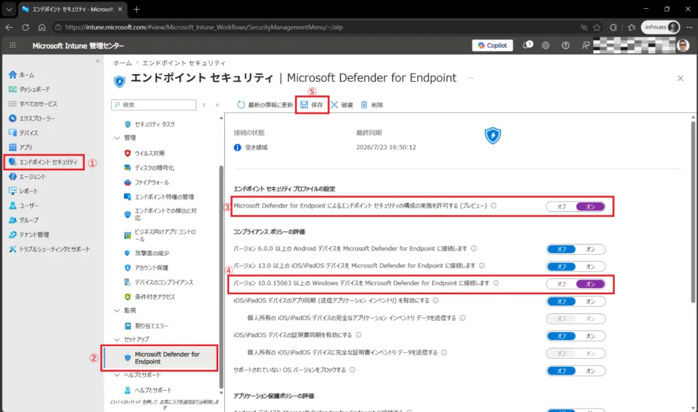Open the Copilot button

pyautogui.click(x=492, y=46)
